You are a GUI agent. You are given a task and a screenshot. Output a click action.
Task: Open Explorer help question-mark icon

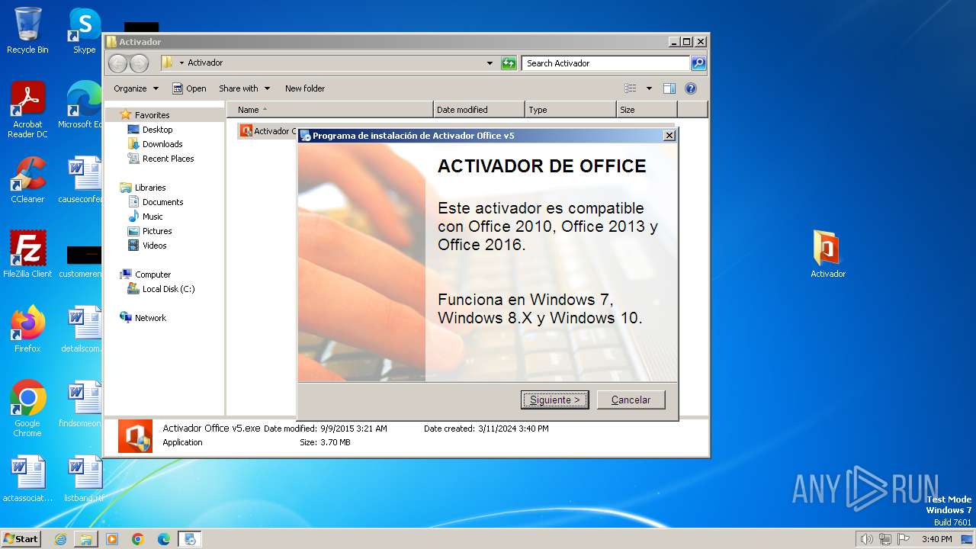(691, 88)
